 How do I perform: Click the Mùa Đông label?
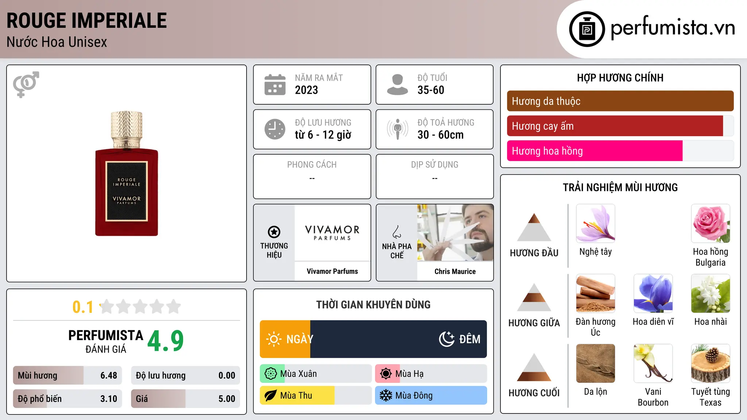click(x=414, y=396)
